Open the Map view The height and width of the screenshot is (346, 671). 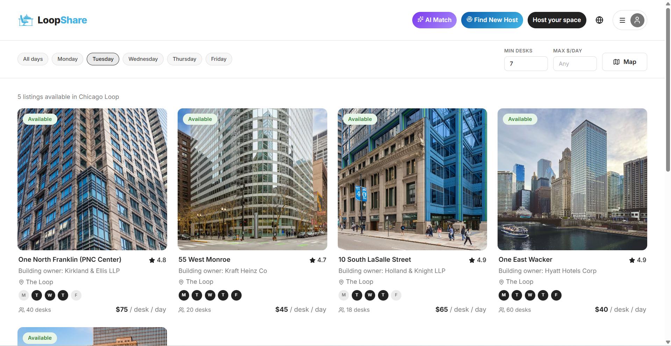(624, 62)
